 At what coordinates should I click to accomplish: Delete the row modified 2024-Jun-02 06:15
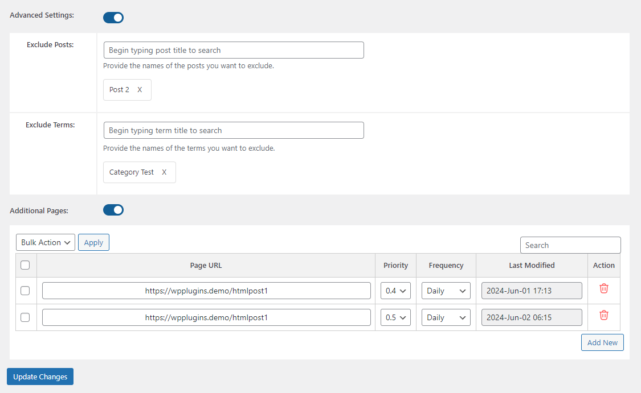coord(603,315)
